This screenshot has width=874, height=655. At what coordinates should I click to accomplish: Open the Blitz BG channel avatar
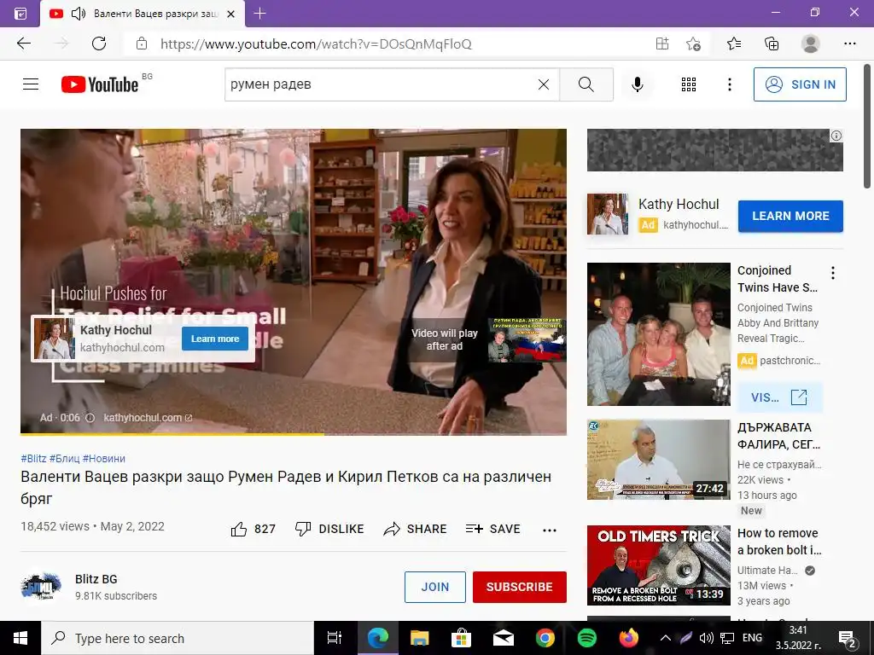[x=41, y=587]
